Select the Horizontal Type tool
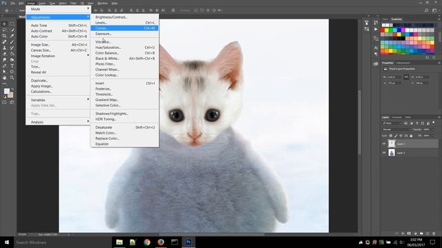 pyautogui.click(x=12, y=66)
